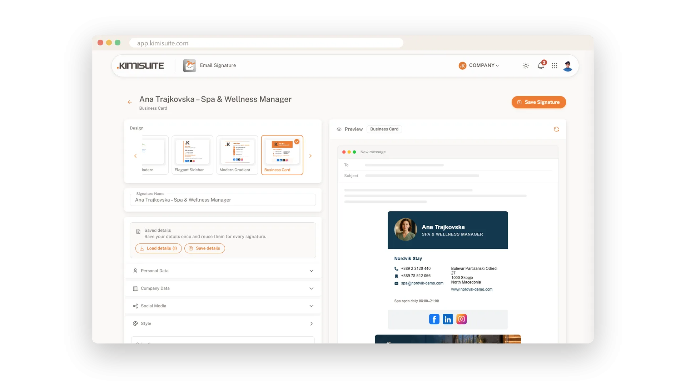This screenshot has width=686, height=386.
Task: Click www.nordvik-demo.com website link
Action: 472,289
